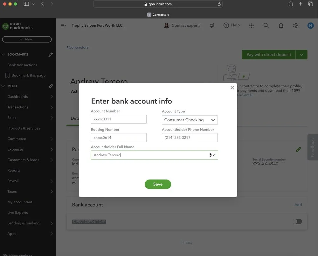Viewport: 318px width, 256px height.
Task: Open a new Safari tab
Action: 301,4
